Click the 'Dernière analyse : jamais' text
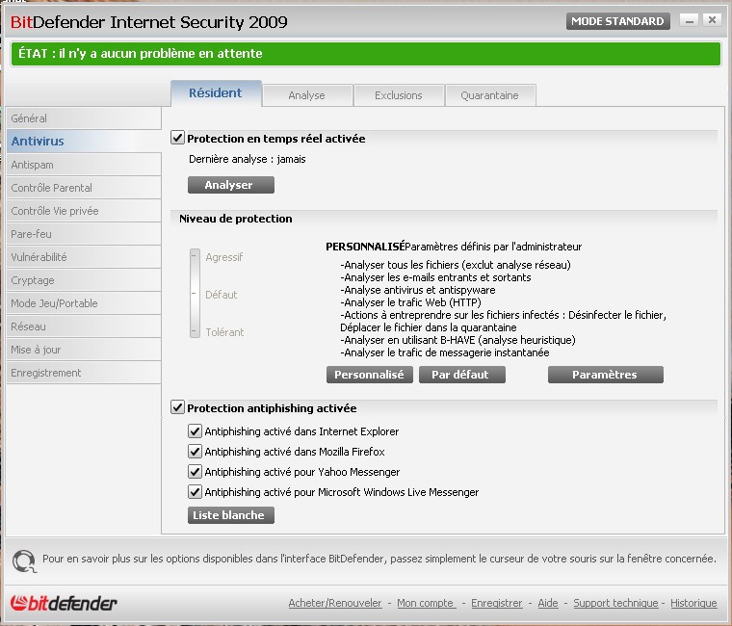Image resolution: width=732 pixels, height=626 pixels. click(x=248, y=159)
